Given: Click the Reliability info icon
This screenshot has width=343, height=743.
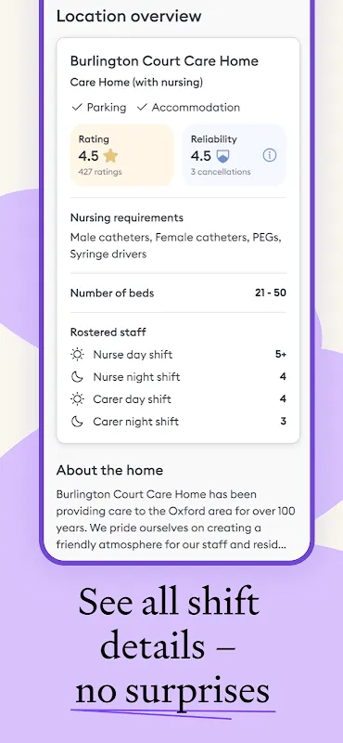Looking at the screenshot, I should (x=269, y=155).
